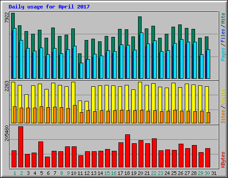Click day label 30 on x-axis
The height and width of the screenshot is (178, 228).
coord(207,173)
